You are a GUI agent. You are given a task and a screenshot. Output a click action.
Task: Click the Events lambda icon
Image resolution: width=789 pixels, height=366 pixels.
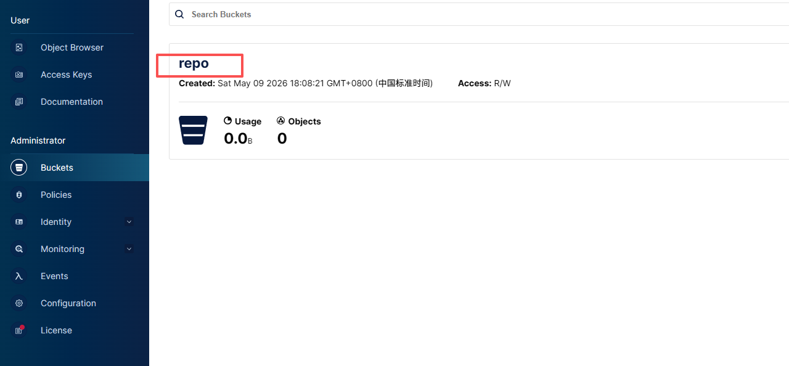pos(19,276)
